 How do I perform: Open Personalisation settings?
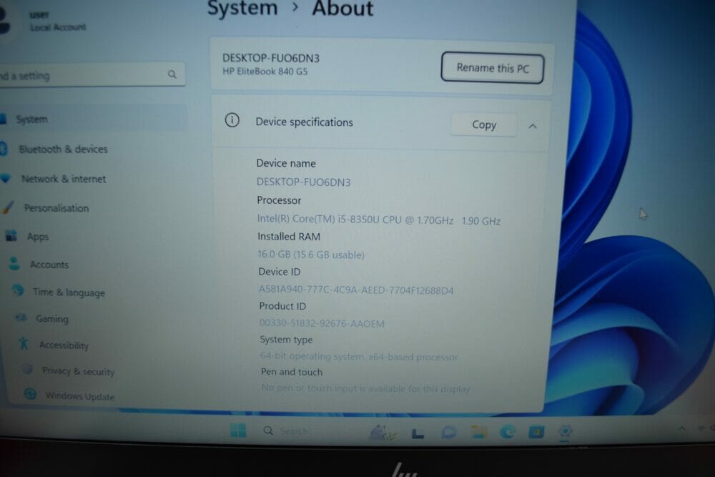[x=56, y=208]
